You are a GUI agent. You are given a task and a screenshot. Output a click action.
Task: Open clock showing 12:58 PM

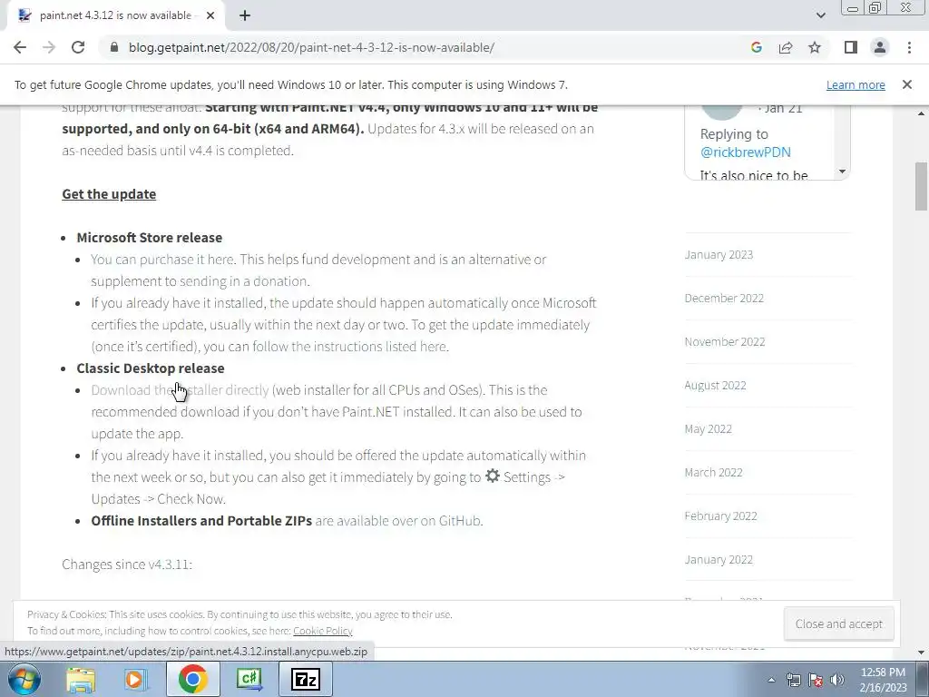[883, 680]
